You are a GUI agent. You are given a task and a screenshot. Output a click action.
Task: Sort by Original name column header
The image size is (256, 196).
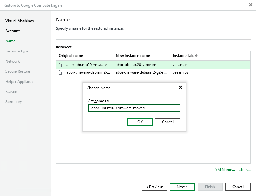71,56
